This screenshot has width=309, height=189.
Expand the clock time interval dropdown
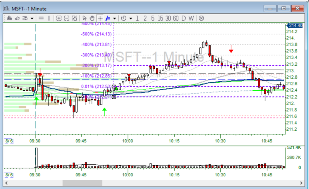(x=130, y=18)
